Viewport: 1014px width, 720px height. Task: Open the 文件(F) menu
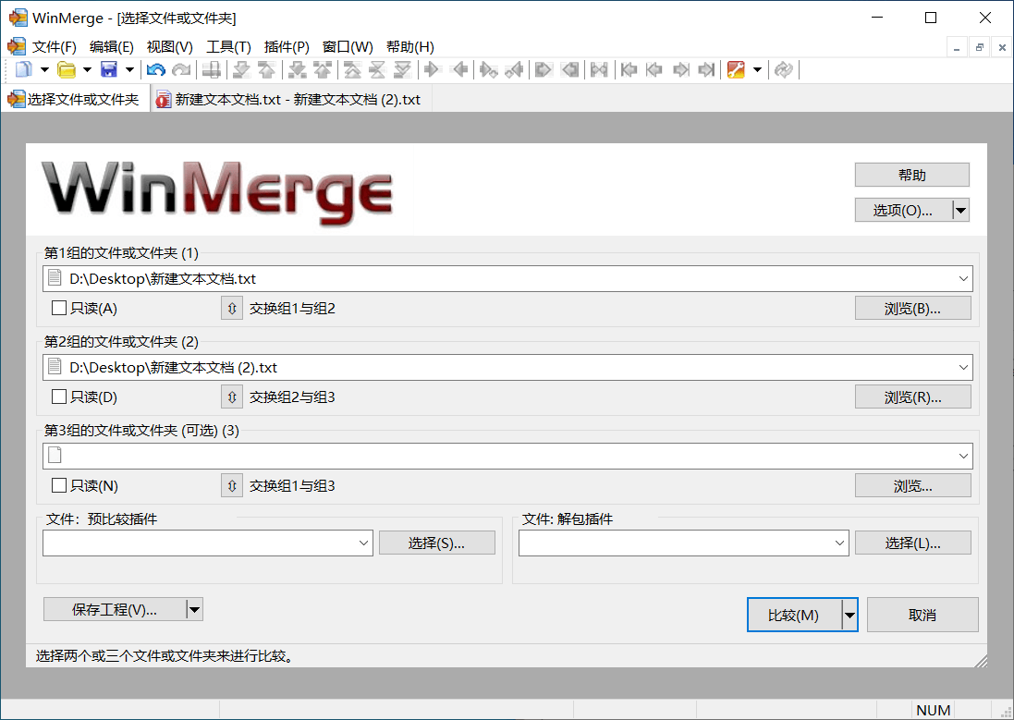tap(55, 47)
